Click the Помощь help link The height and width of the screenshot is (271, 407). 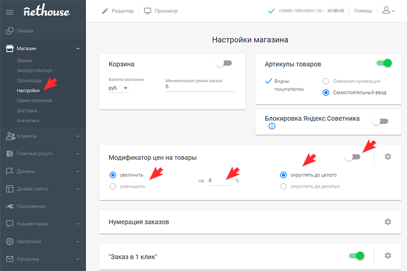coord(363,11)
